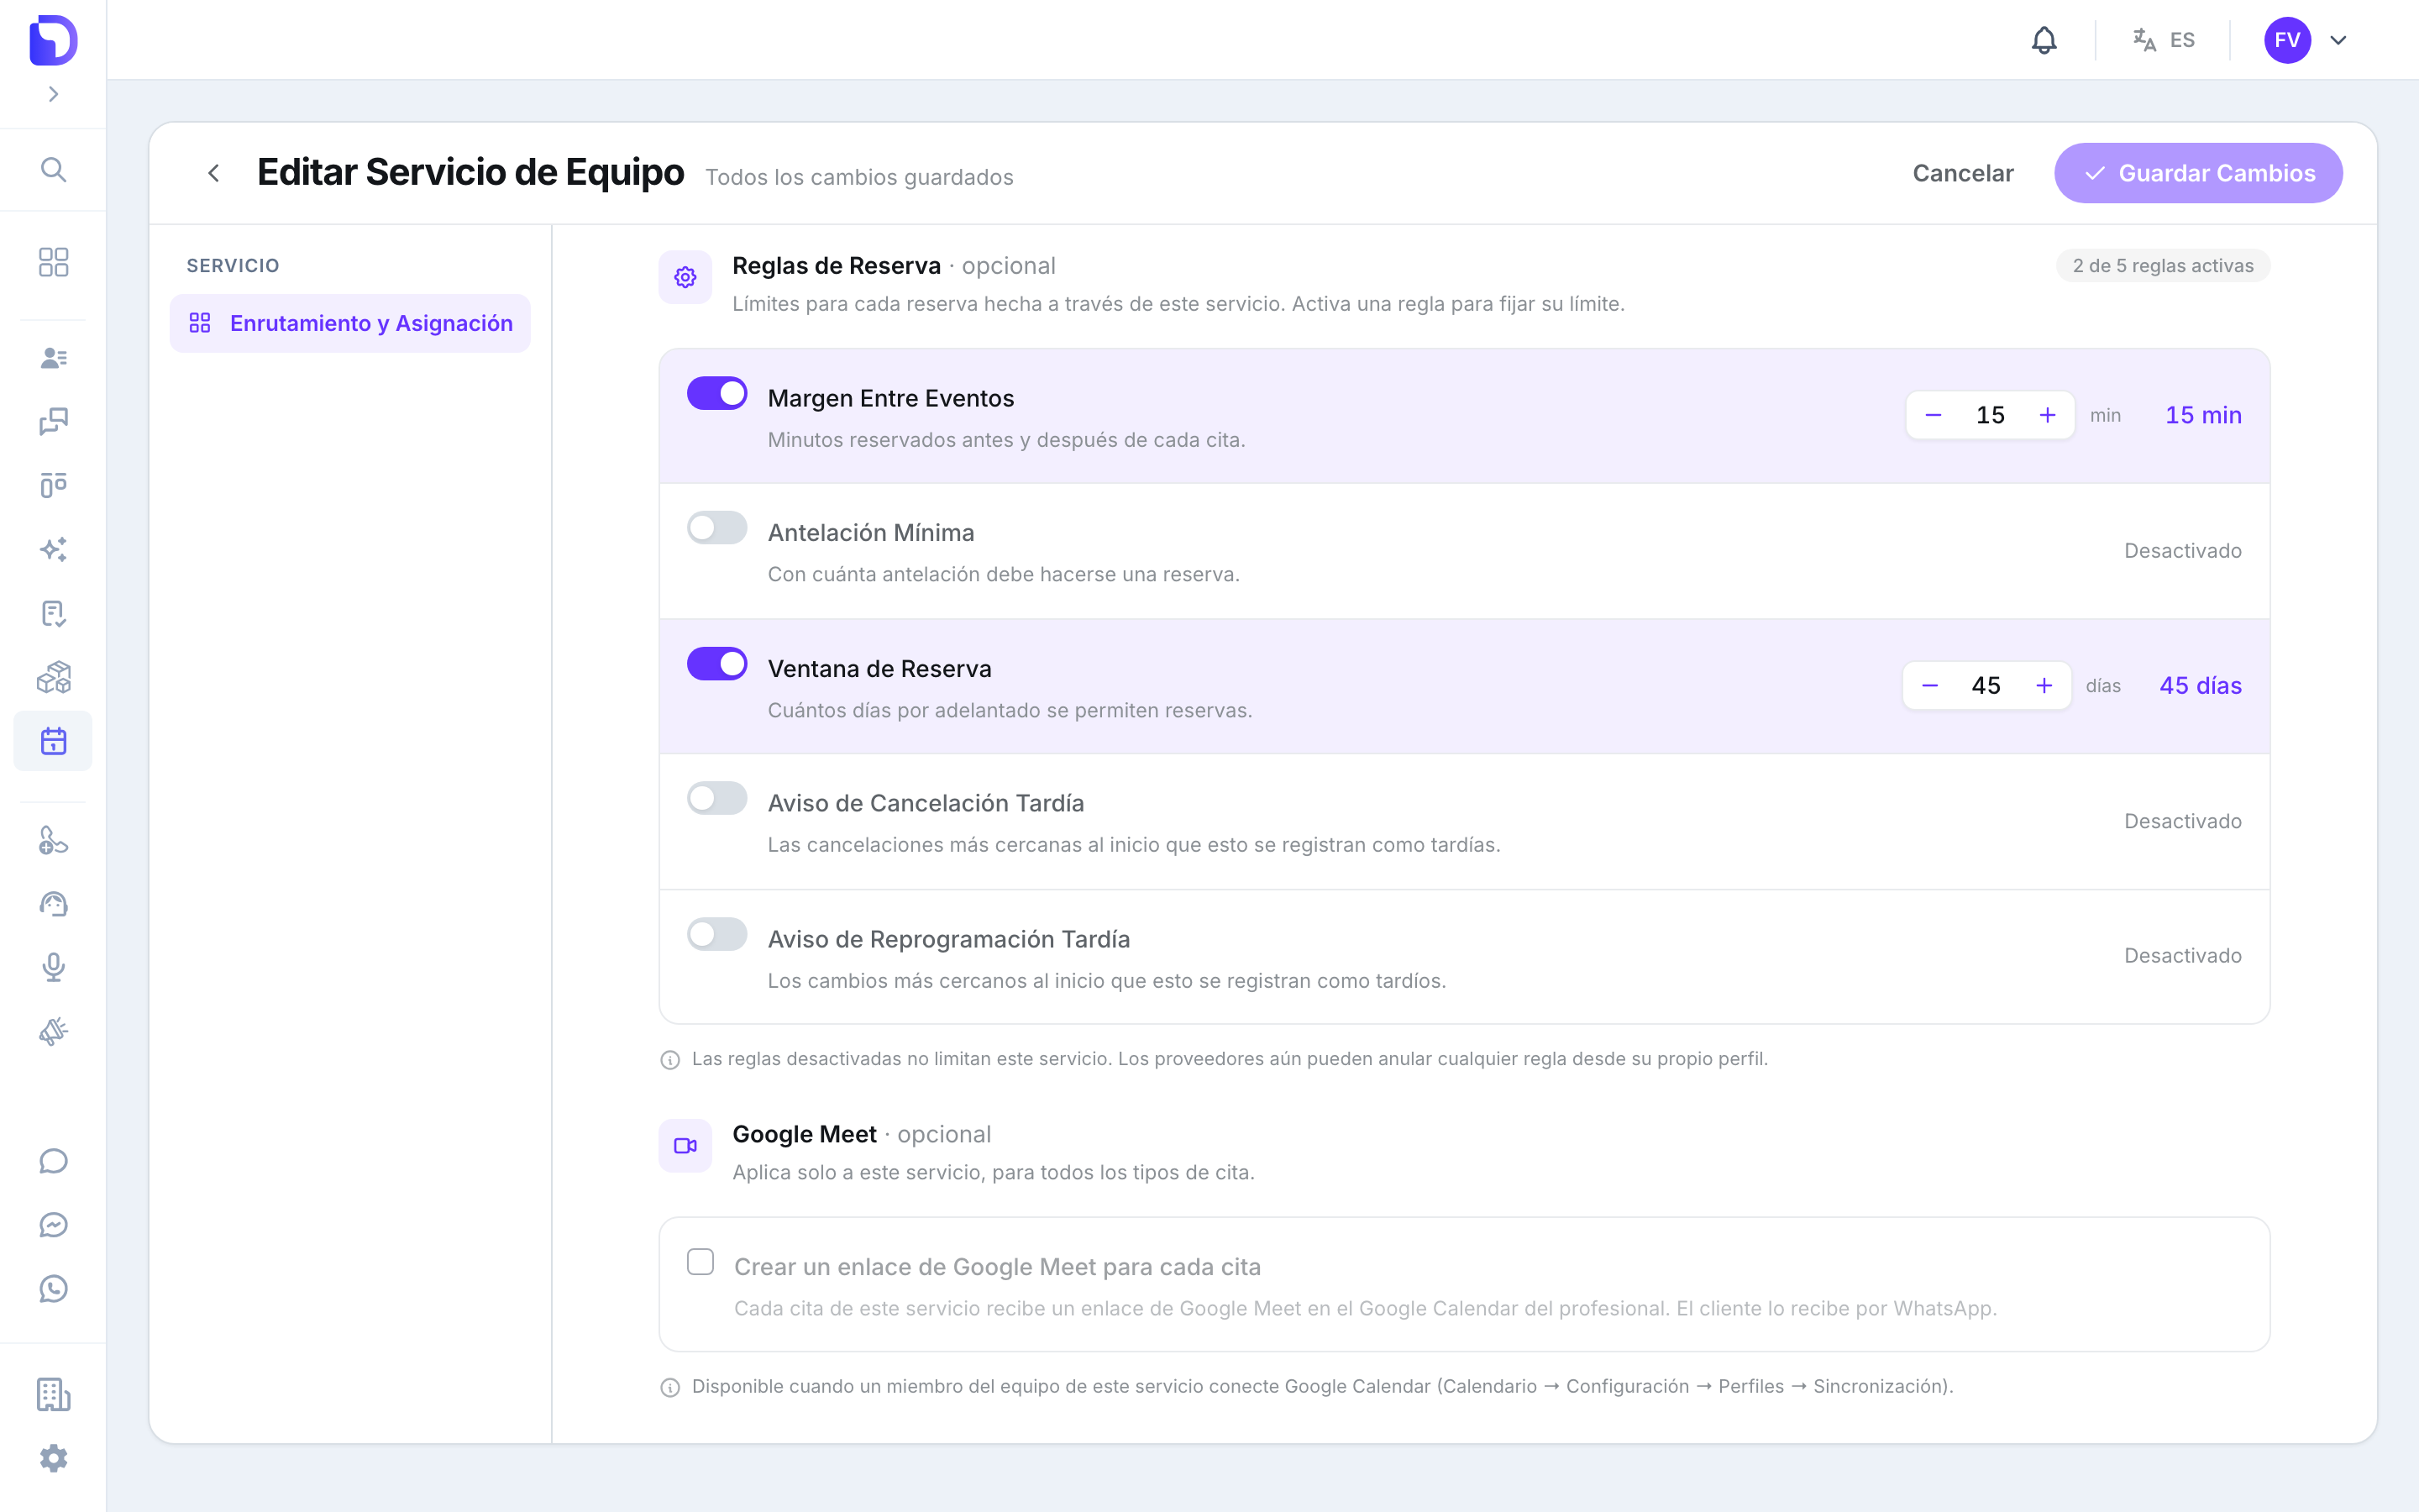Expand the sidebar with the chevron arrow
This screenshot has width=2419, height=1512.
pyautogui.click(x=53, y=94)
